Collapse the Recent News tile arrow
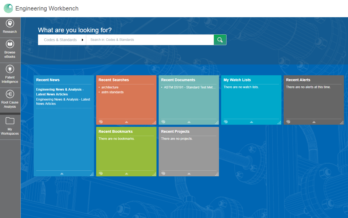Screen dimensions: 348x218 pyautogui.click(x=62, y=174)
